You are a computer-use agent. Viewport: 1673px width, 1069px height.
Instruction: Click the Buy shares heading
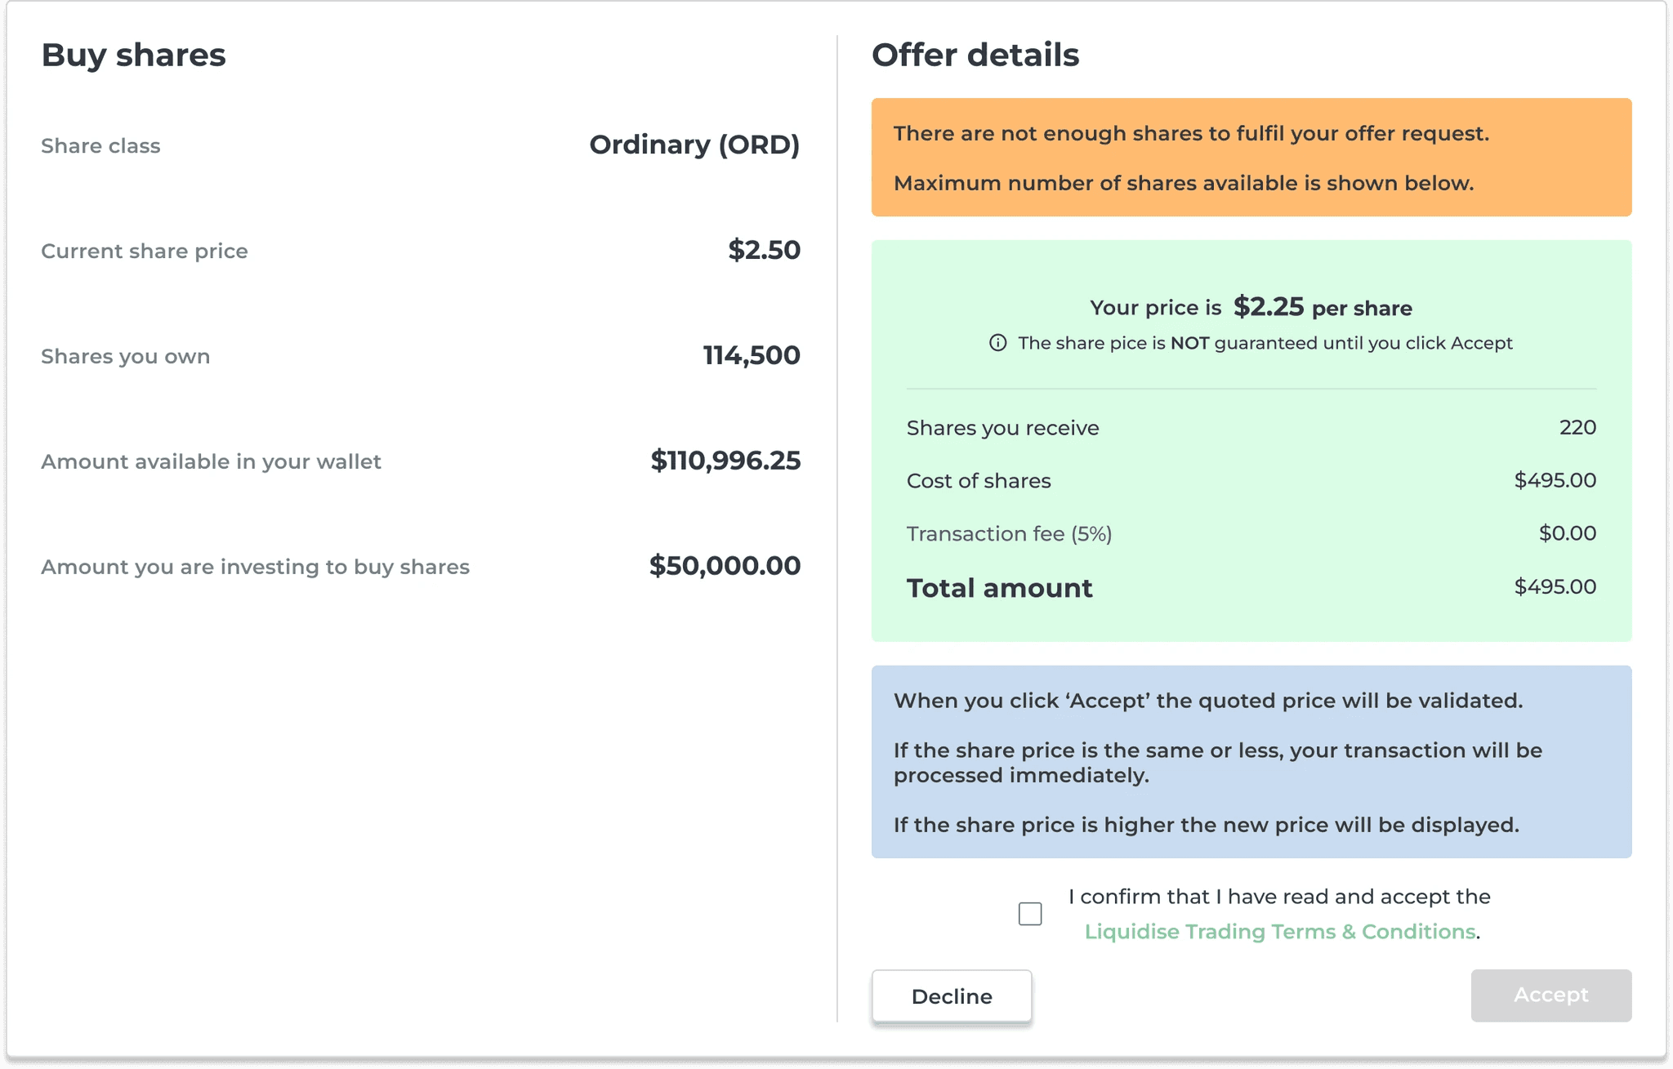(x=133, y=55)
